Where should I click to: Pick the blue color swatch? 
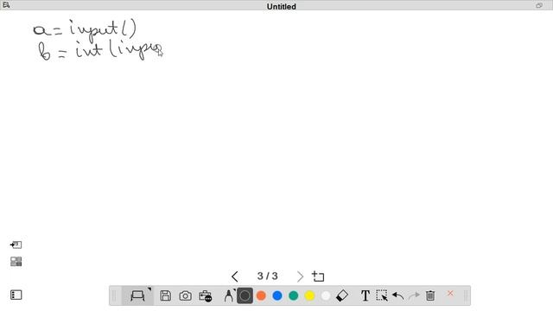277,295
